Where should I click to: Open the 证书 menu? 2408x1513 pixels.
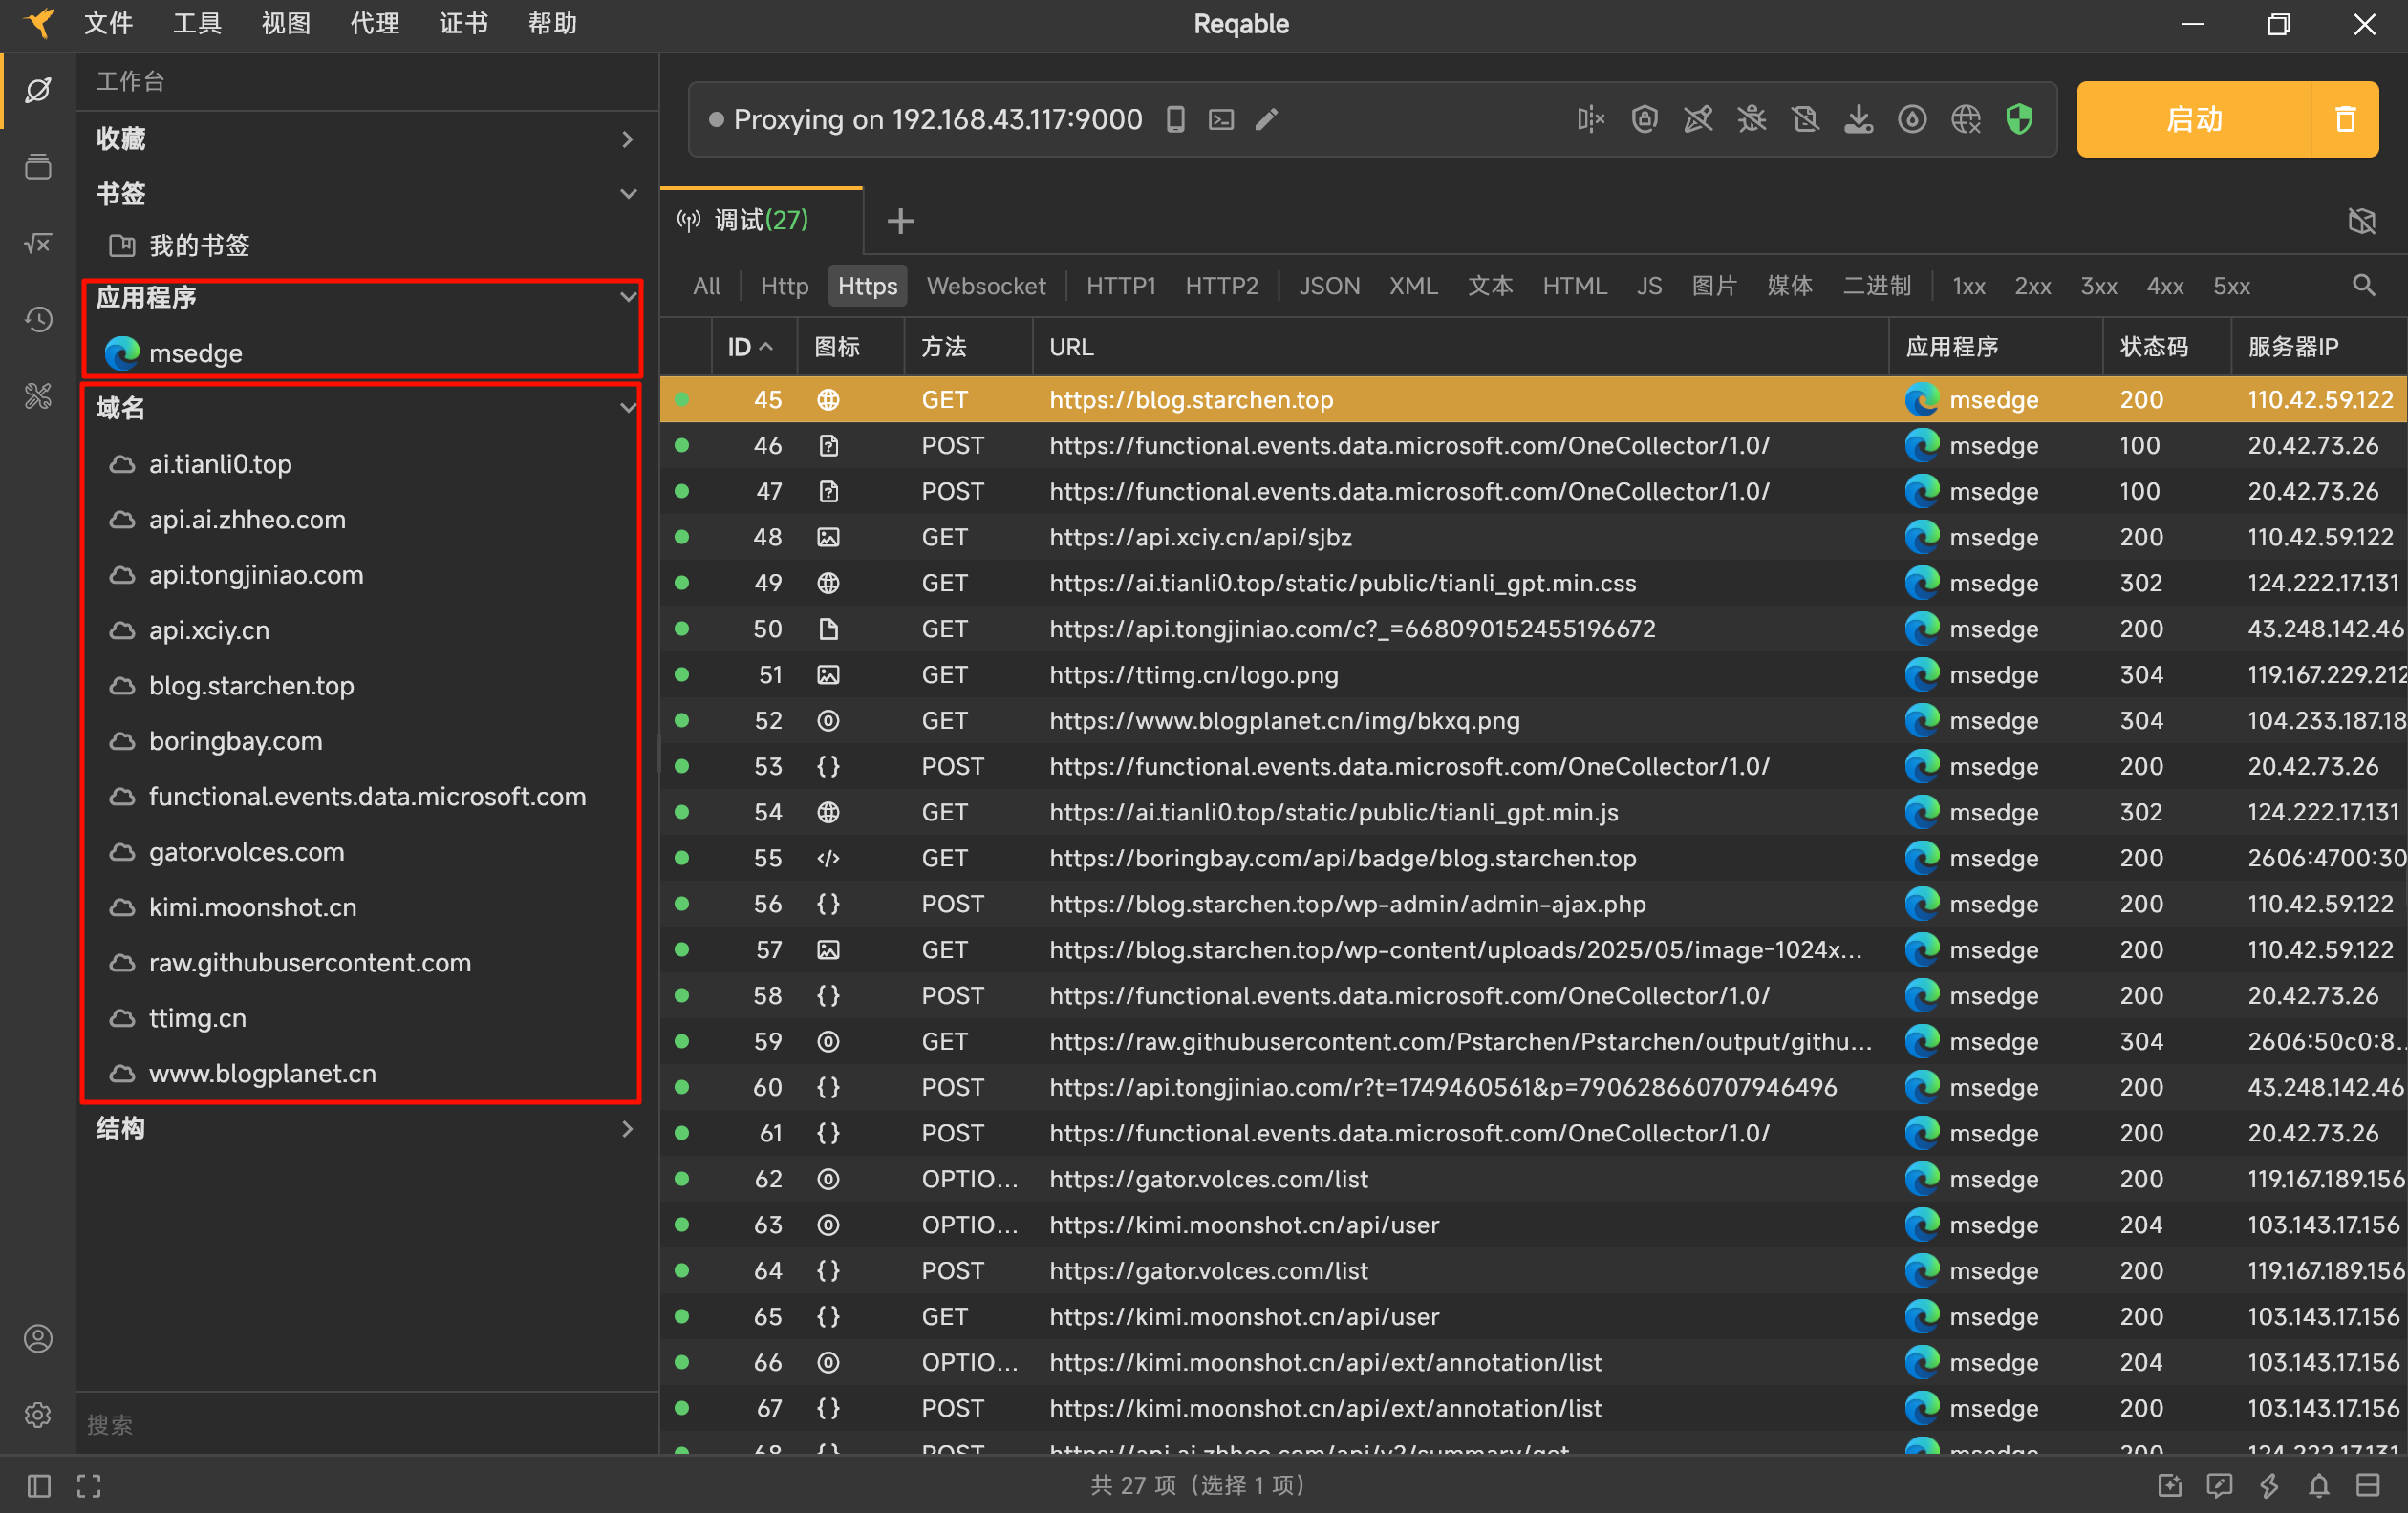(464, 24)
